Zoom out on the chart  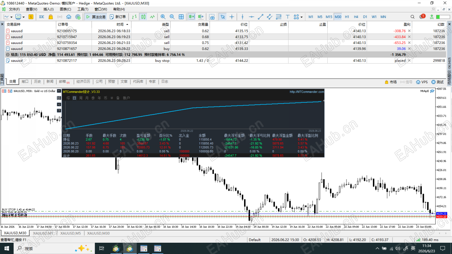pos(172,17)
